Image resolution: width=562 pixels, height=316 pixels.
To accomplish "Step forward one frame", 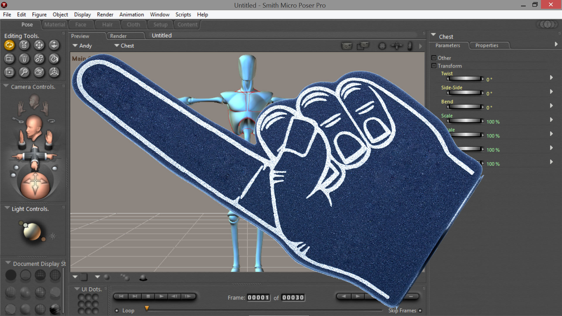I will coord(188,296).
